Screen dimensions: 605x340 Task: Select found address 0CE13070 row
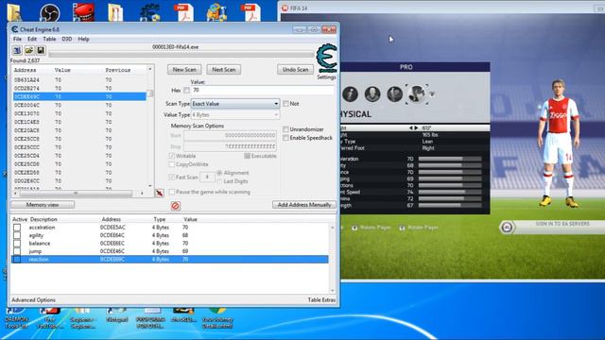[x=79, y=113]
